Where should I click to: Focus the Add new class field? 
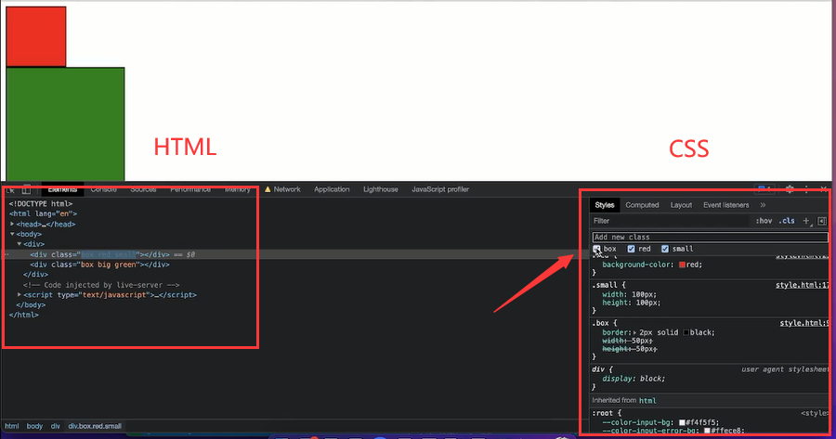[x=711, y=237]
